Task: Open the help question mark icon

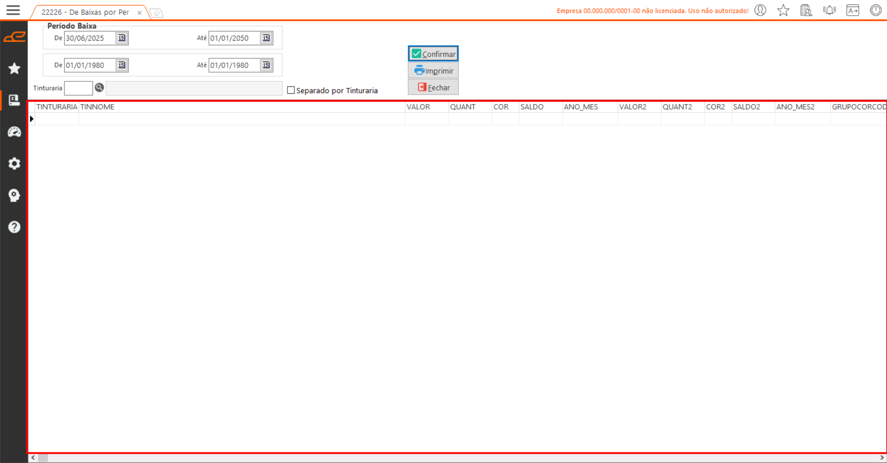Action: click(x=14, y=227)
